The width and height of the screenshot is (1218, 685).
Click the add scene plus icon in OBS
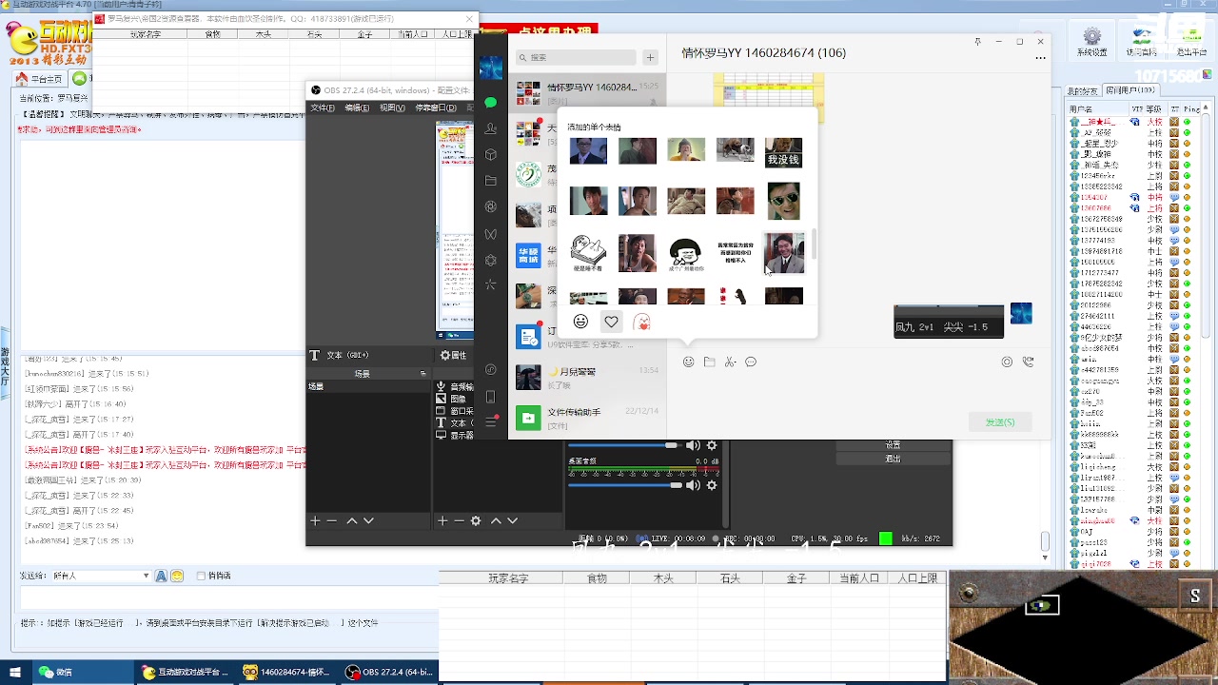point(315,520)
